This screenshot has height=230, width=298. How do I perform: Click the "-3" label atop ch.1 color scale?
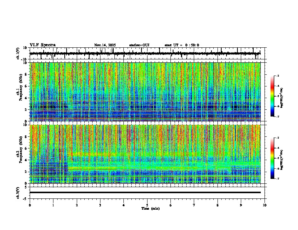tap(277, 76)
